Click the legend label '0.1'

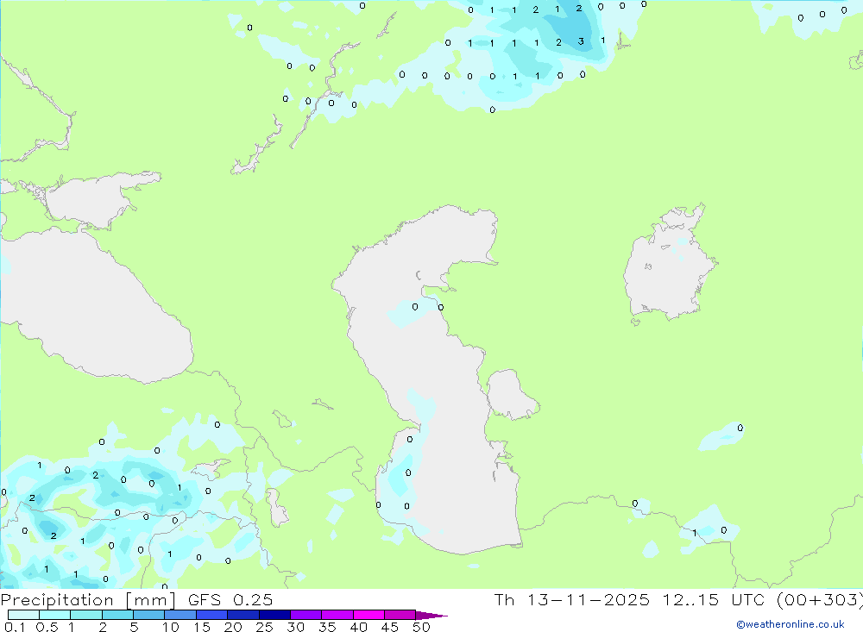[15, 627]
